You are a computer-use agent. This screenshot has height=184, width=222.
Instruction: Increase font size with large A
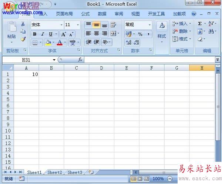pos(63,34)
